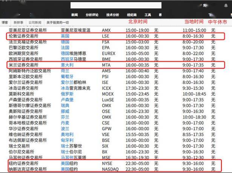Viewport: 232px width, 173px height.
Task: Select the NASDAQ ticker code
Action: click(111, 169)
